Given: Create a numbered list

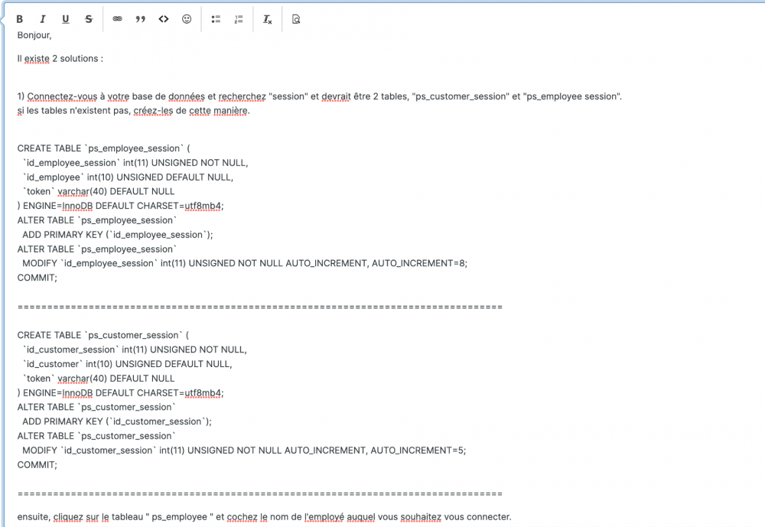Looking at the screenshot, I should tap(238, 18).
